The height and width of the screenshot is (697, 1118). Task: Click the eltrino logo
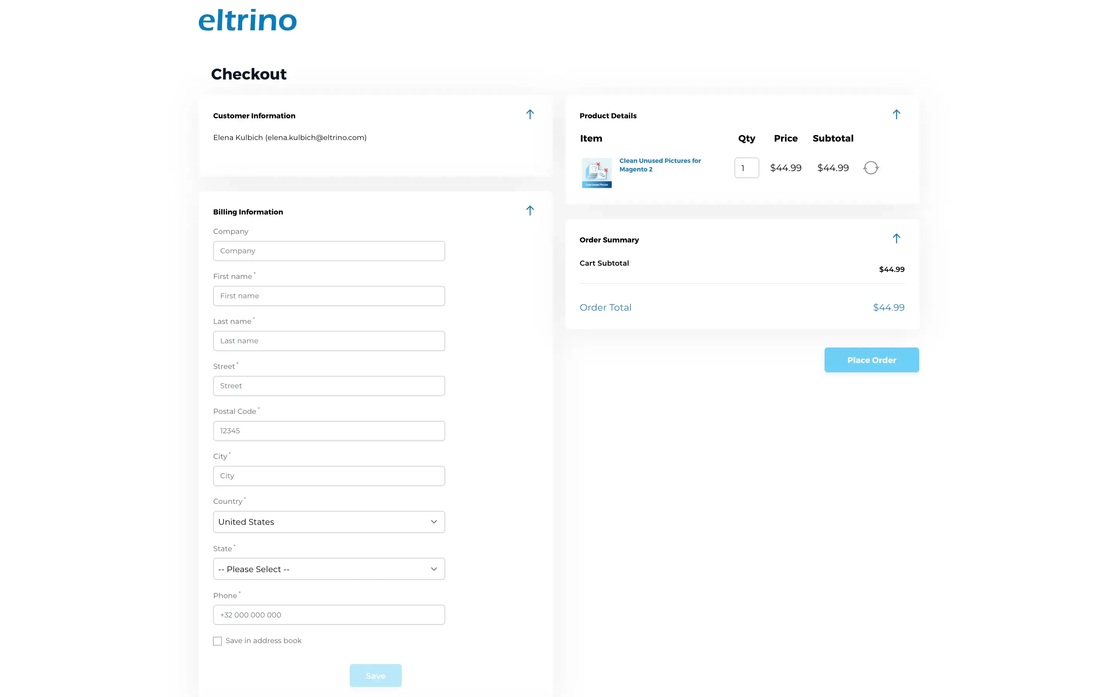coord(248,20)
